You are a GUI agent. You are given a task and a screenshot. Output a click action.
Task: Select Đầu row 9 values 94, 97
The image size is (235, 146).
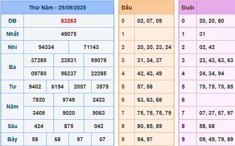point(145,139)
